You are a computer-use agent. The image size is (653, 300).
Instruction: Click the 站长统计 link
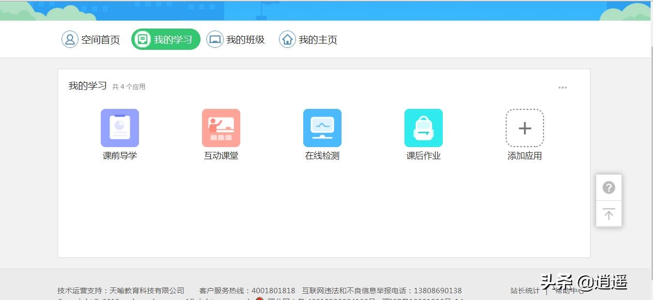[x=525, y=290]
